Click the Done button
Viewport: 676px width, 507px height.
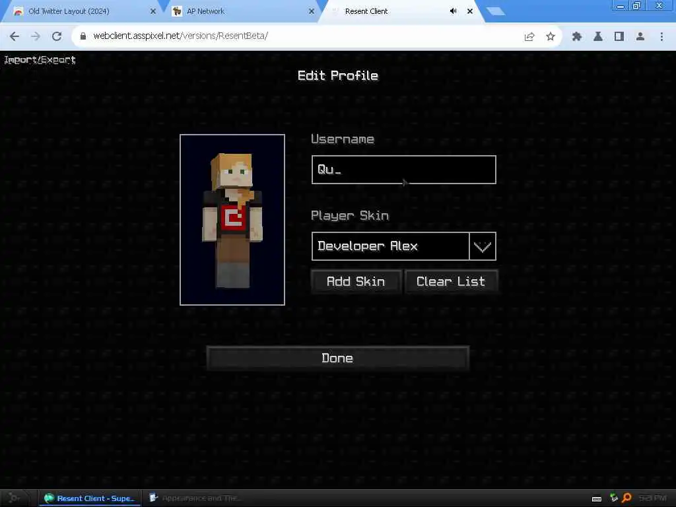[x=337, y=358]
